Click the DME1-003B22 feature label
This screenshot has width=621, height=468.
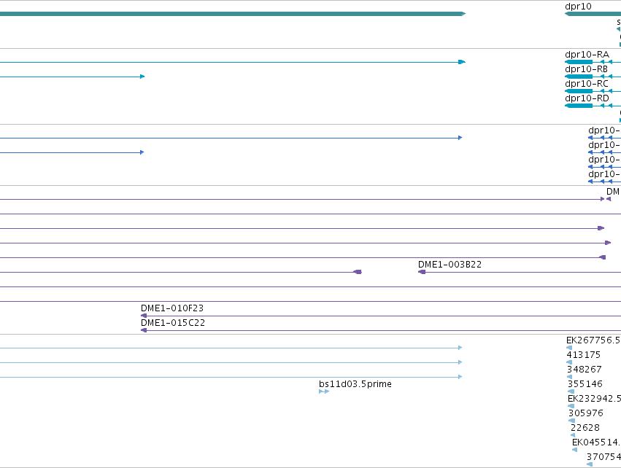(450, 265)
